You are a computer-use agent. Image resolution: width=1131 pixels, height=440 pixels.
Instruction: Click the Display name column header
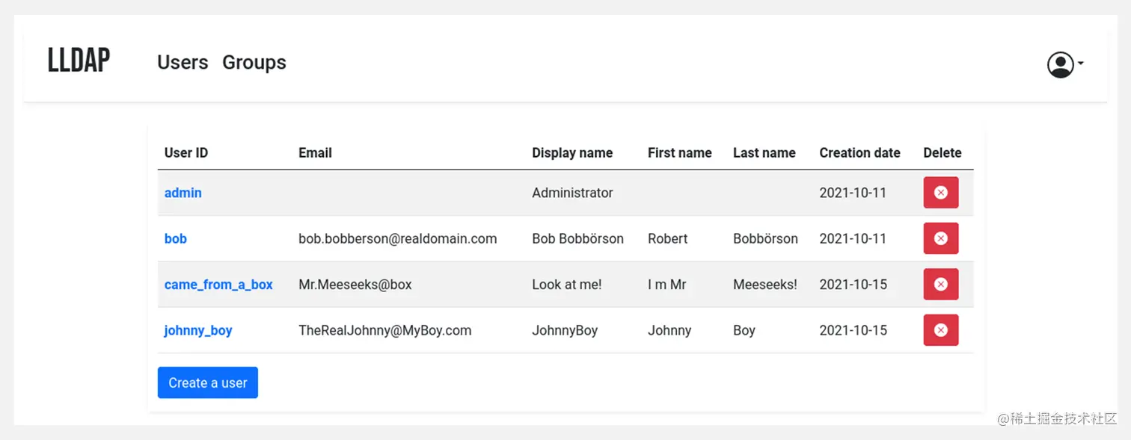tap(572, 152)
